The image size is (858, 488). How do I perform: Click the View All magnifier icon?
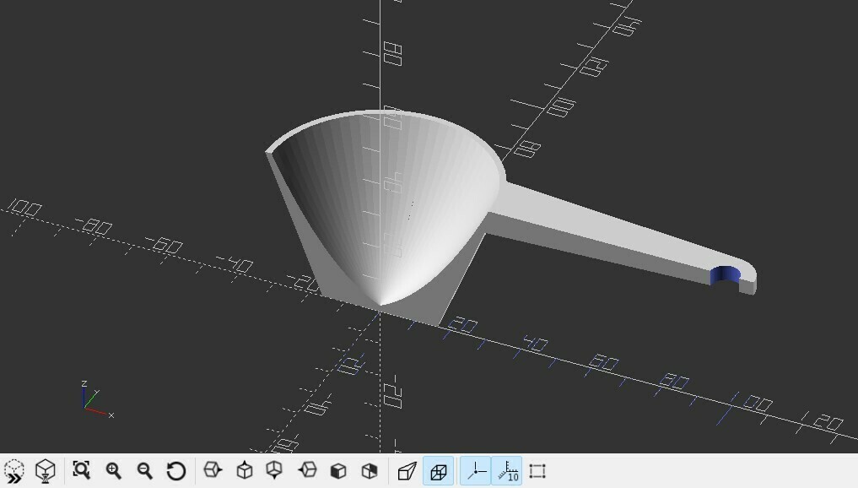(82, 470)
